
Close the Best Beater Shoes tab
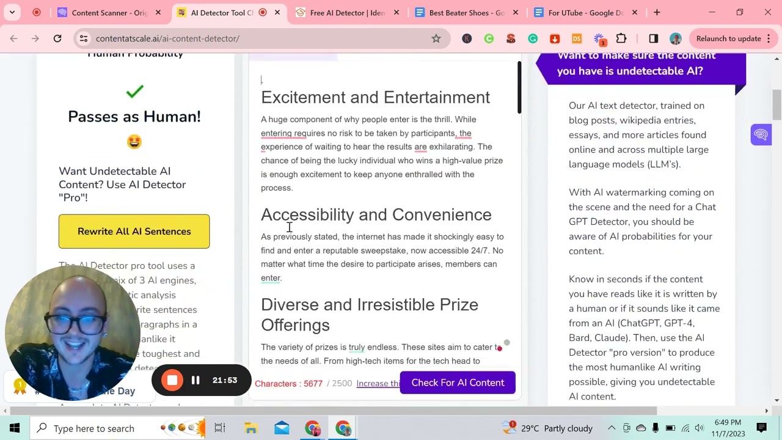click(516, 12)
